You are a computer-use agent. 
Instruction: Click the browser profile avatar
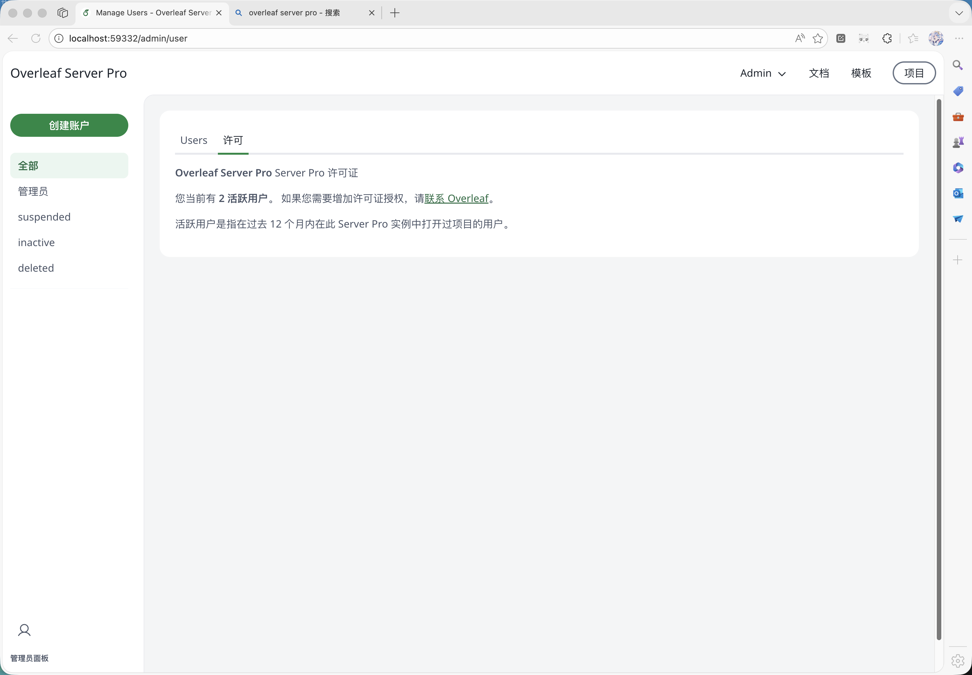point(936,38)
